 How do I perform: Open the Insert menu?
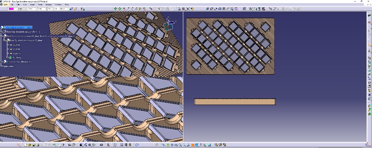point(32,5)
